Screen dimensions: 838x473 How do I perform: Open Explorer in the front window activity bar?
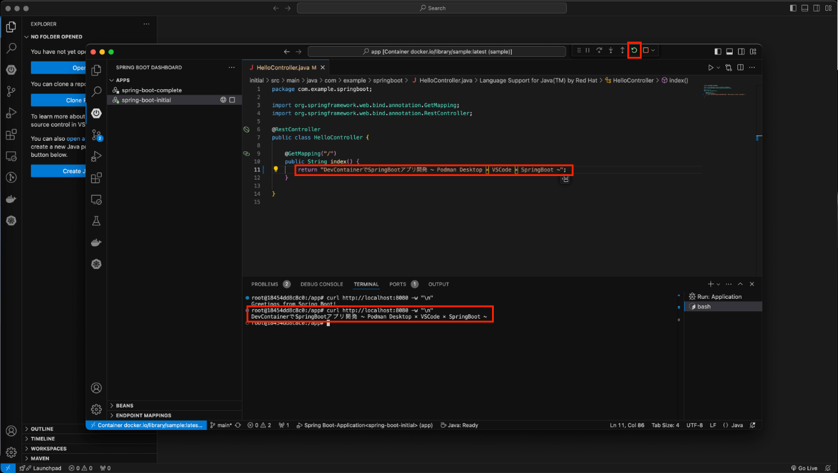(96, 70)
